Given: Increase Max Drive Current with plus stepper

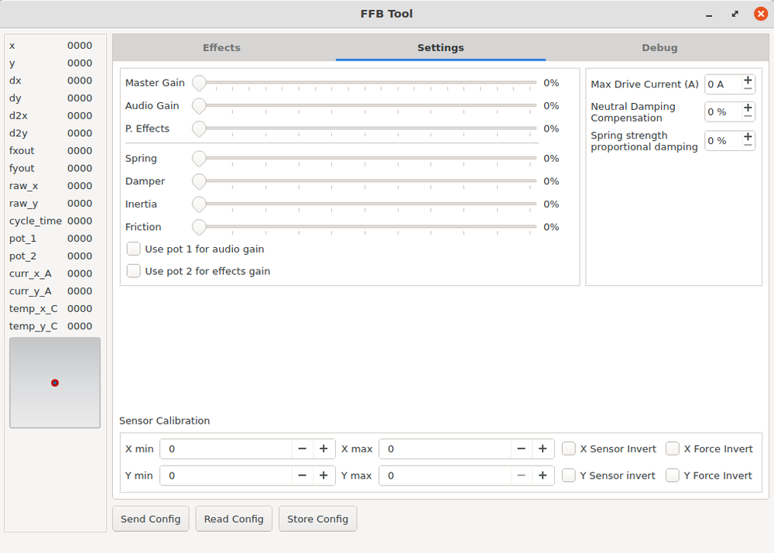Looking at the screenshot, I should [748, 79].
